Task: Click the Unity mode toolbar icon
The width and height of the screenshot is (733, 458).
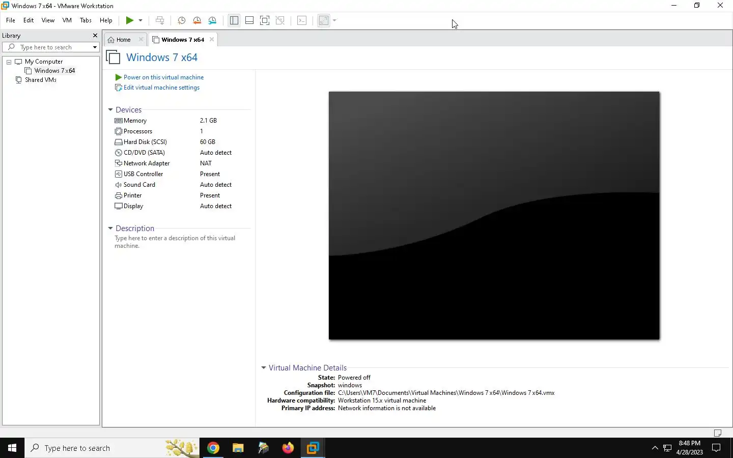Action: (280, 20)
